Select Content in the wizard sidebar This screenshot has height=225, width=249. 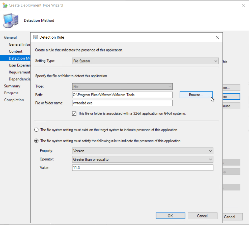(x=16, y=51)
